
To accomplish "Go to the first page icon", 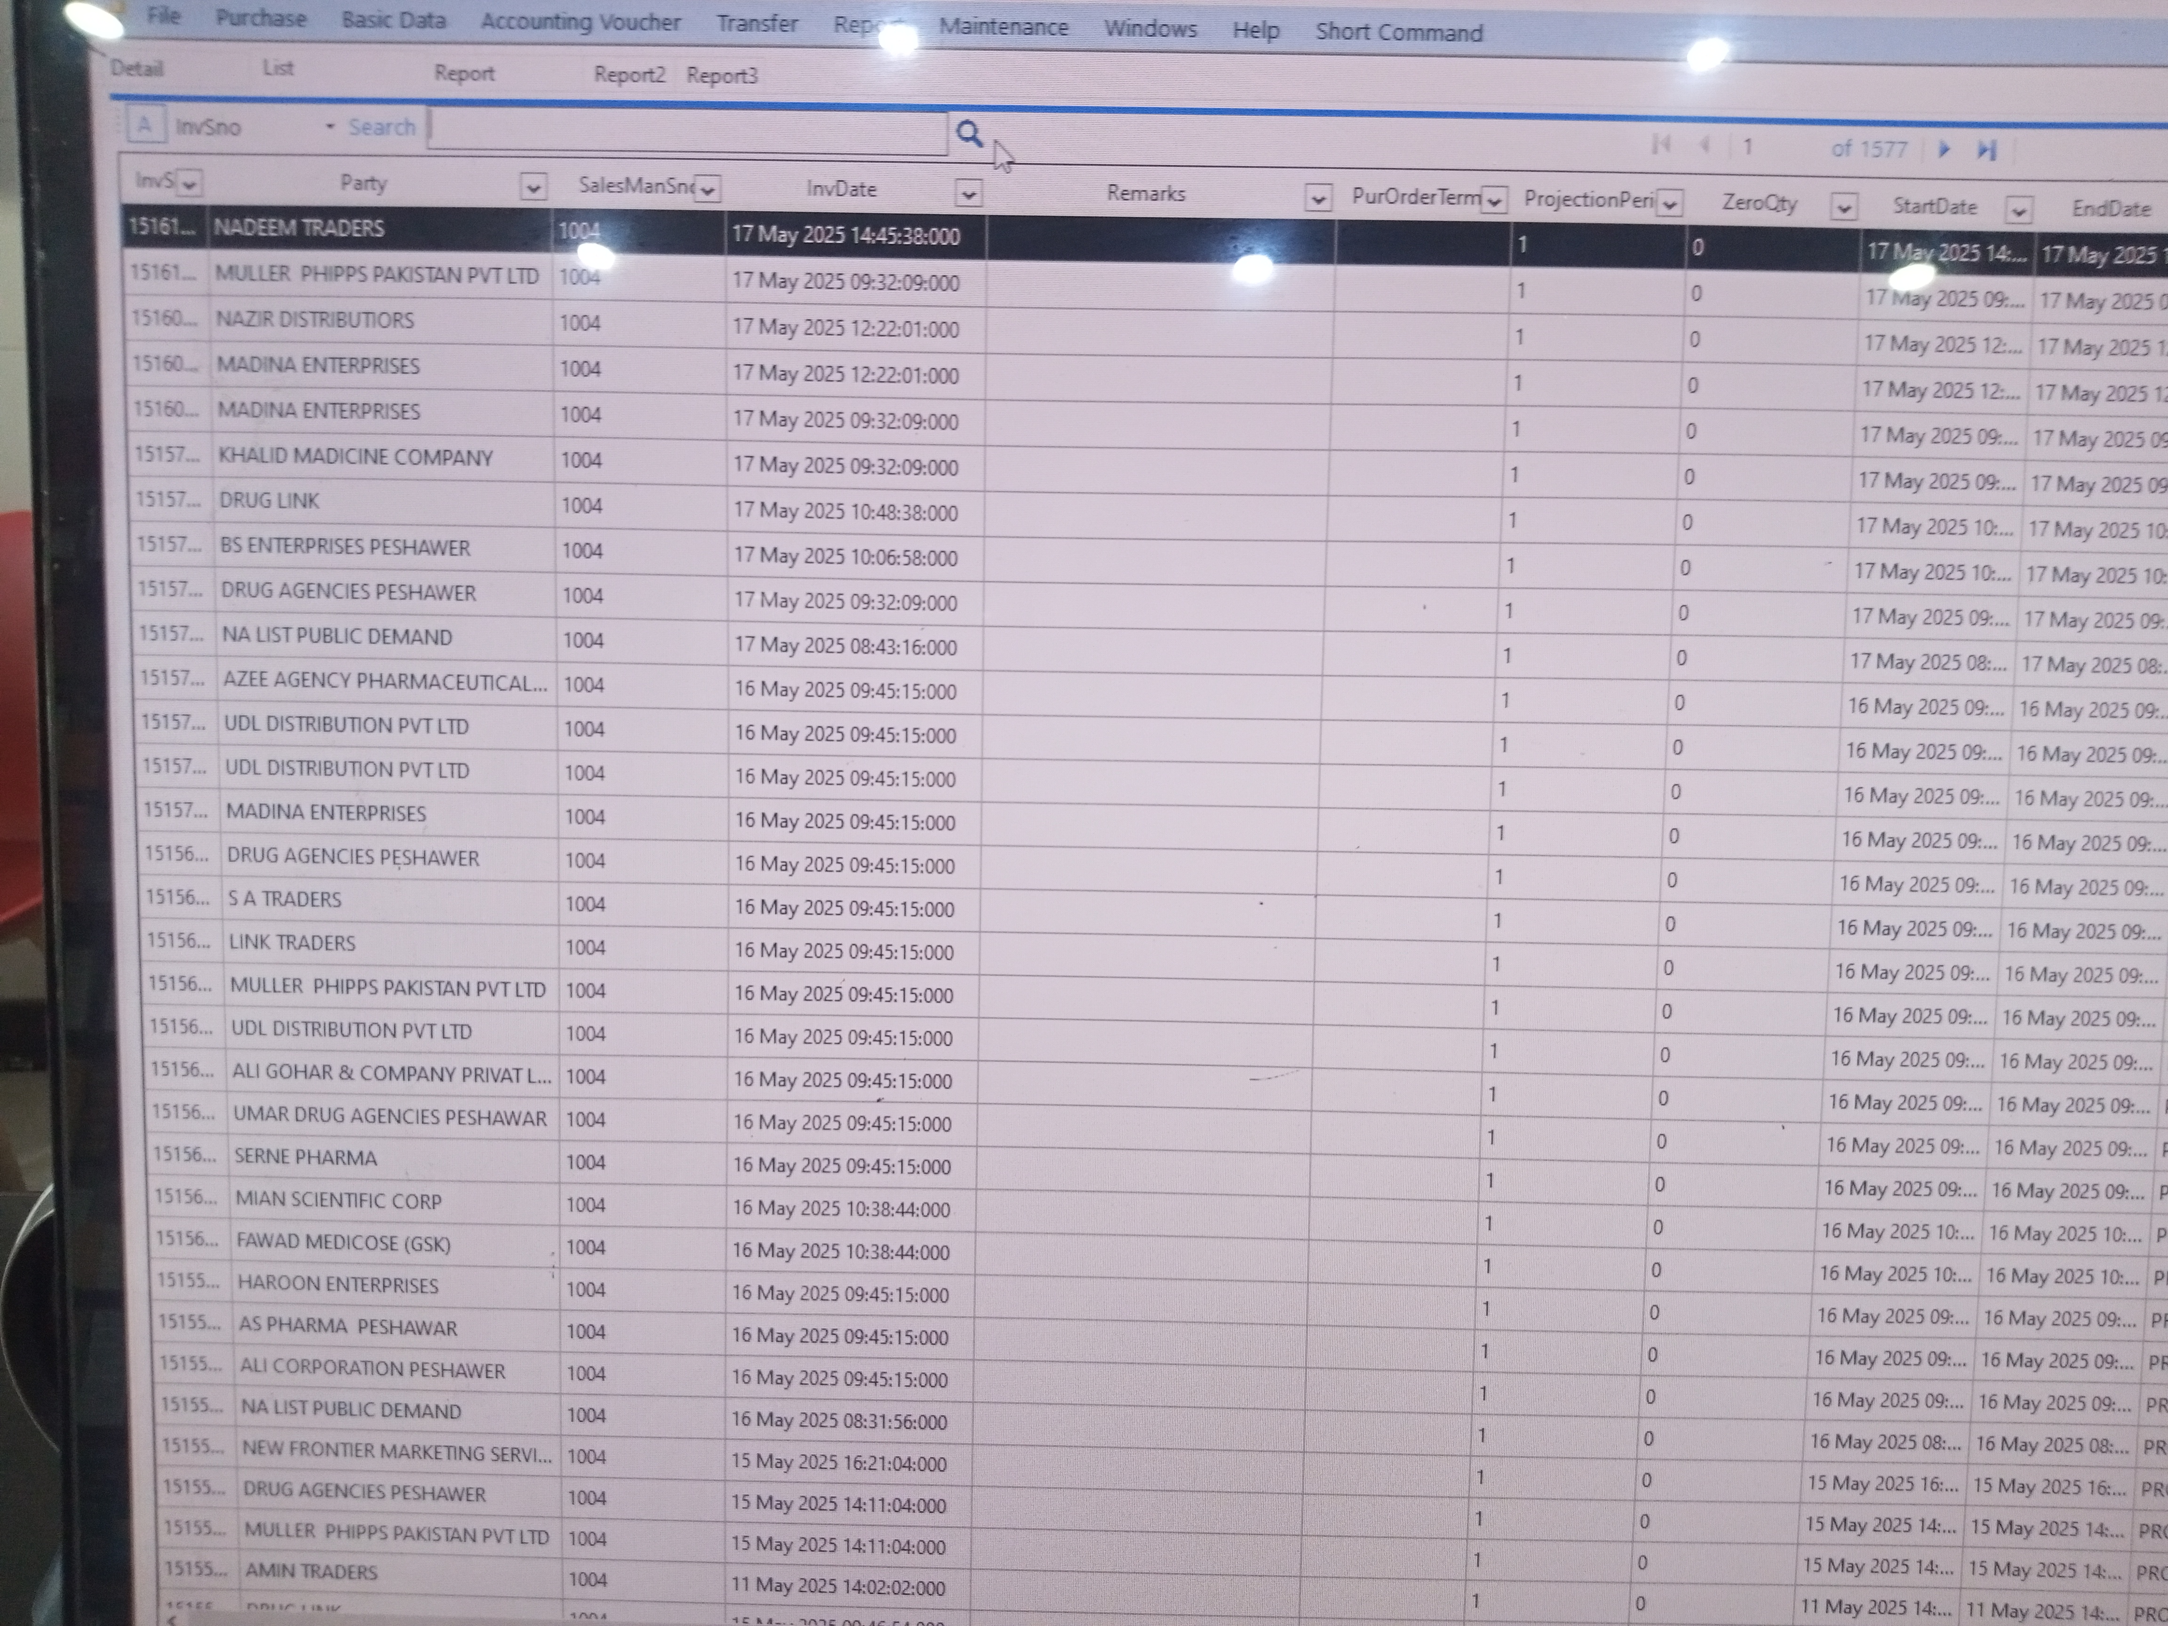I will [x=1660, y=145].
